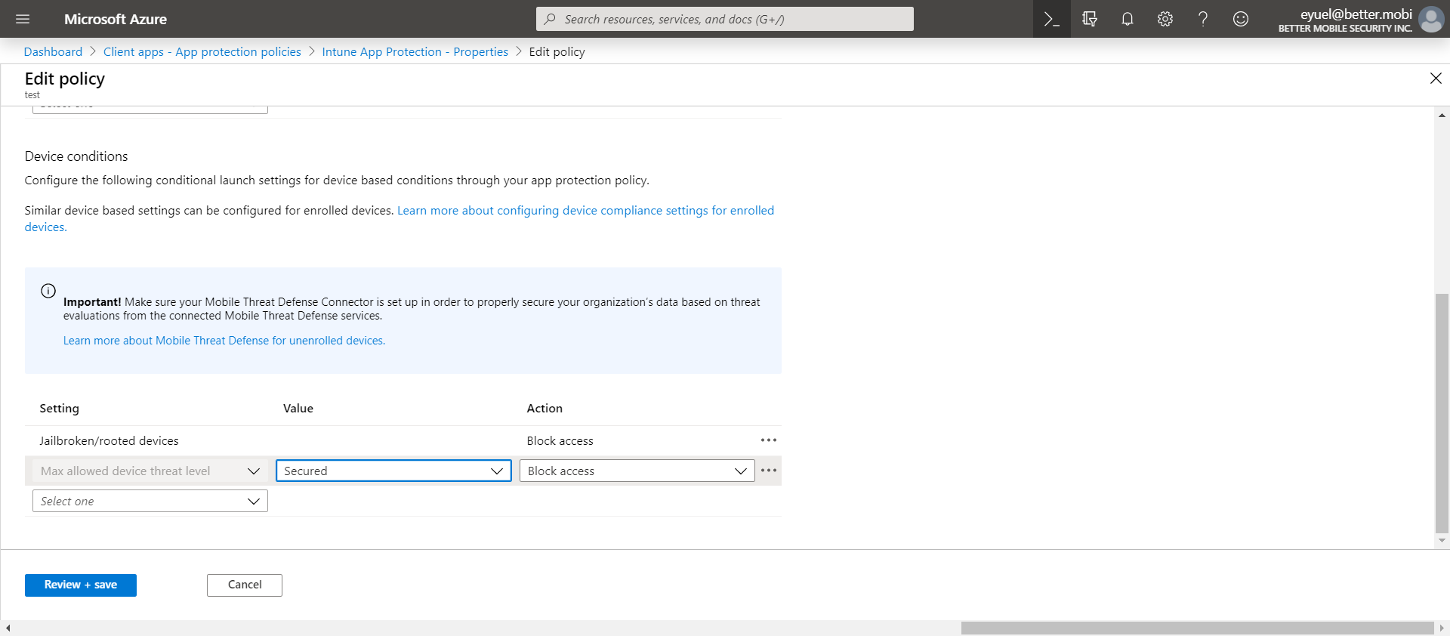This screenshot has height=636, width=1450.
Task: Open portal settings gear
Action: coord(1165,19)
